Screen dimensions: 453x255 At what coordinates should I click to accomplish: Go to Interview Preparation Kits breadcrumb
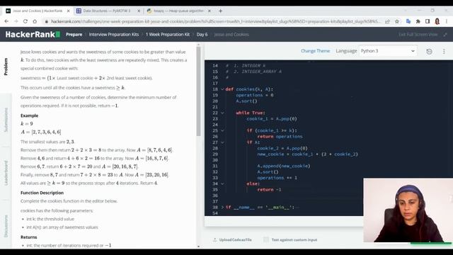click(x=114, y=35)
